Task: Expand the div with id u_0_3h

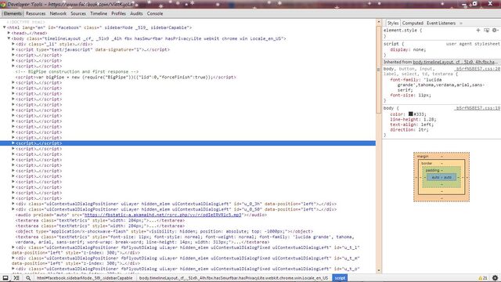Action: tap(13, 204)
